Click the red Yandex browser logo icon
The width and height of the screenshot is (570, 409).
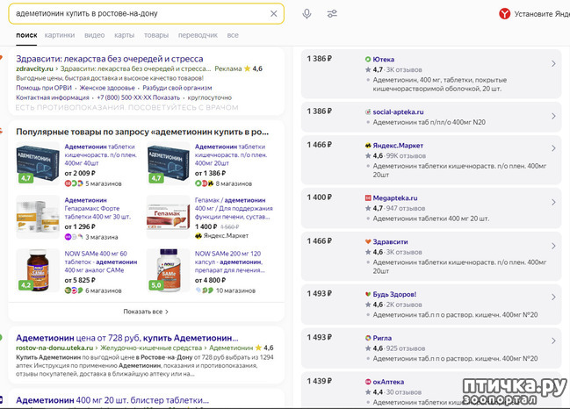coord(504,14)
